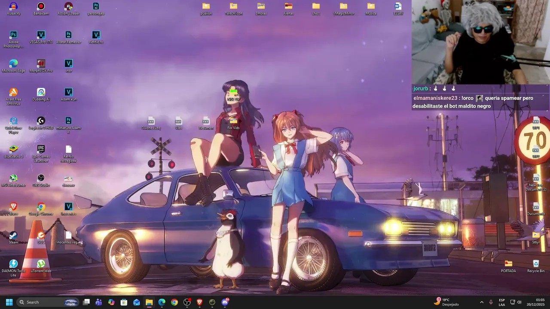Launch MSI Afterburner shortcut
The height and width of the screenshot is (309, 550).
[x=13, y=181]
